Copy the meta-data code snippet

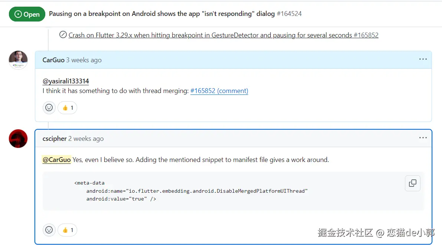(412, 183)
